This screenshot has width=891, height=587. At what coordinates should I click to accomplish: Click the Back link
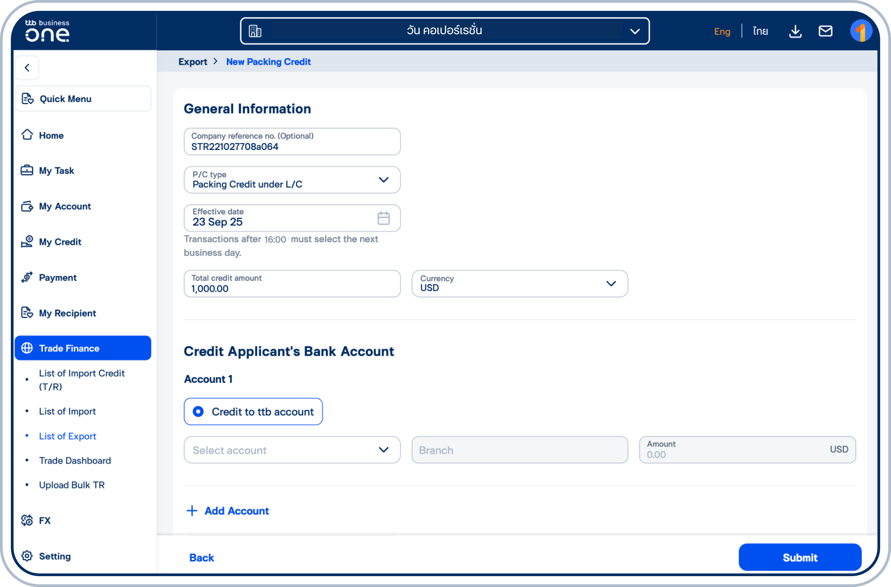tap(202, 557)
